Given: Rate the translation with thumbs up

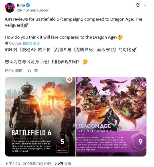Looking at the screenshot, I should [29, 71].
